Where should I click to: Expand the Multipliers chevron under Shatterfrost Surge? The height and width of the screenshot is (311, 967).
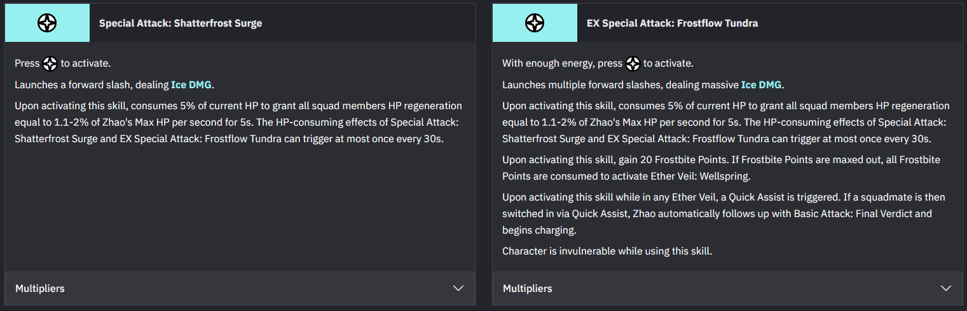pyautogui.click(x=458, y=288)
